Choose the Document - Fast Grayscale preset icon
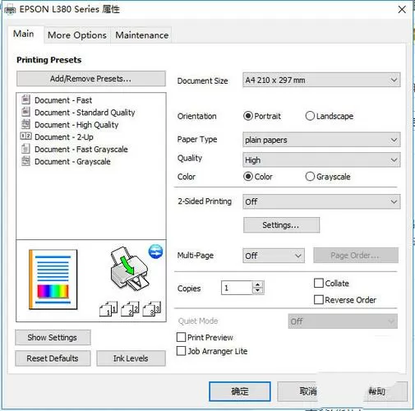Screen dimensions: 415x411 [x=25, y=149]
